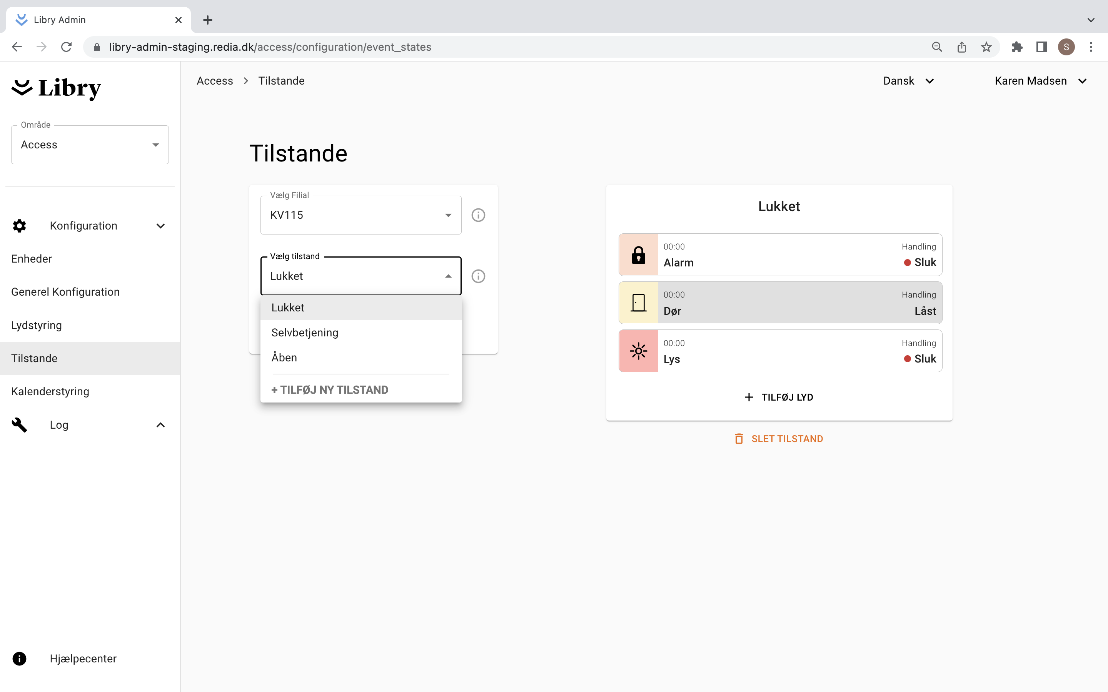Click TILFØJ NY TILSTAND option
The width and height of the screenshot is (1108, 692).
(330, 390)
